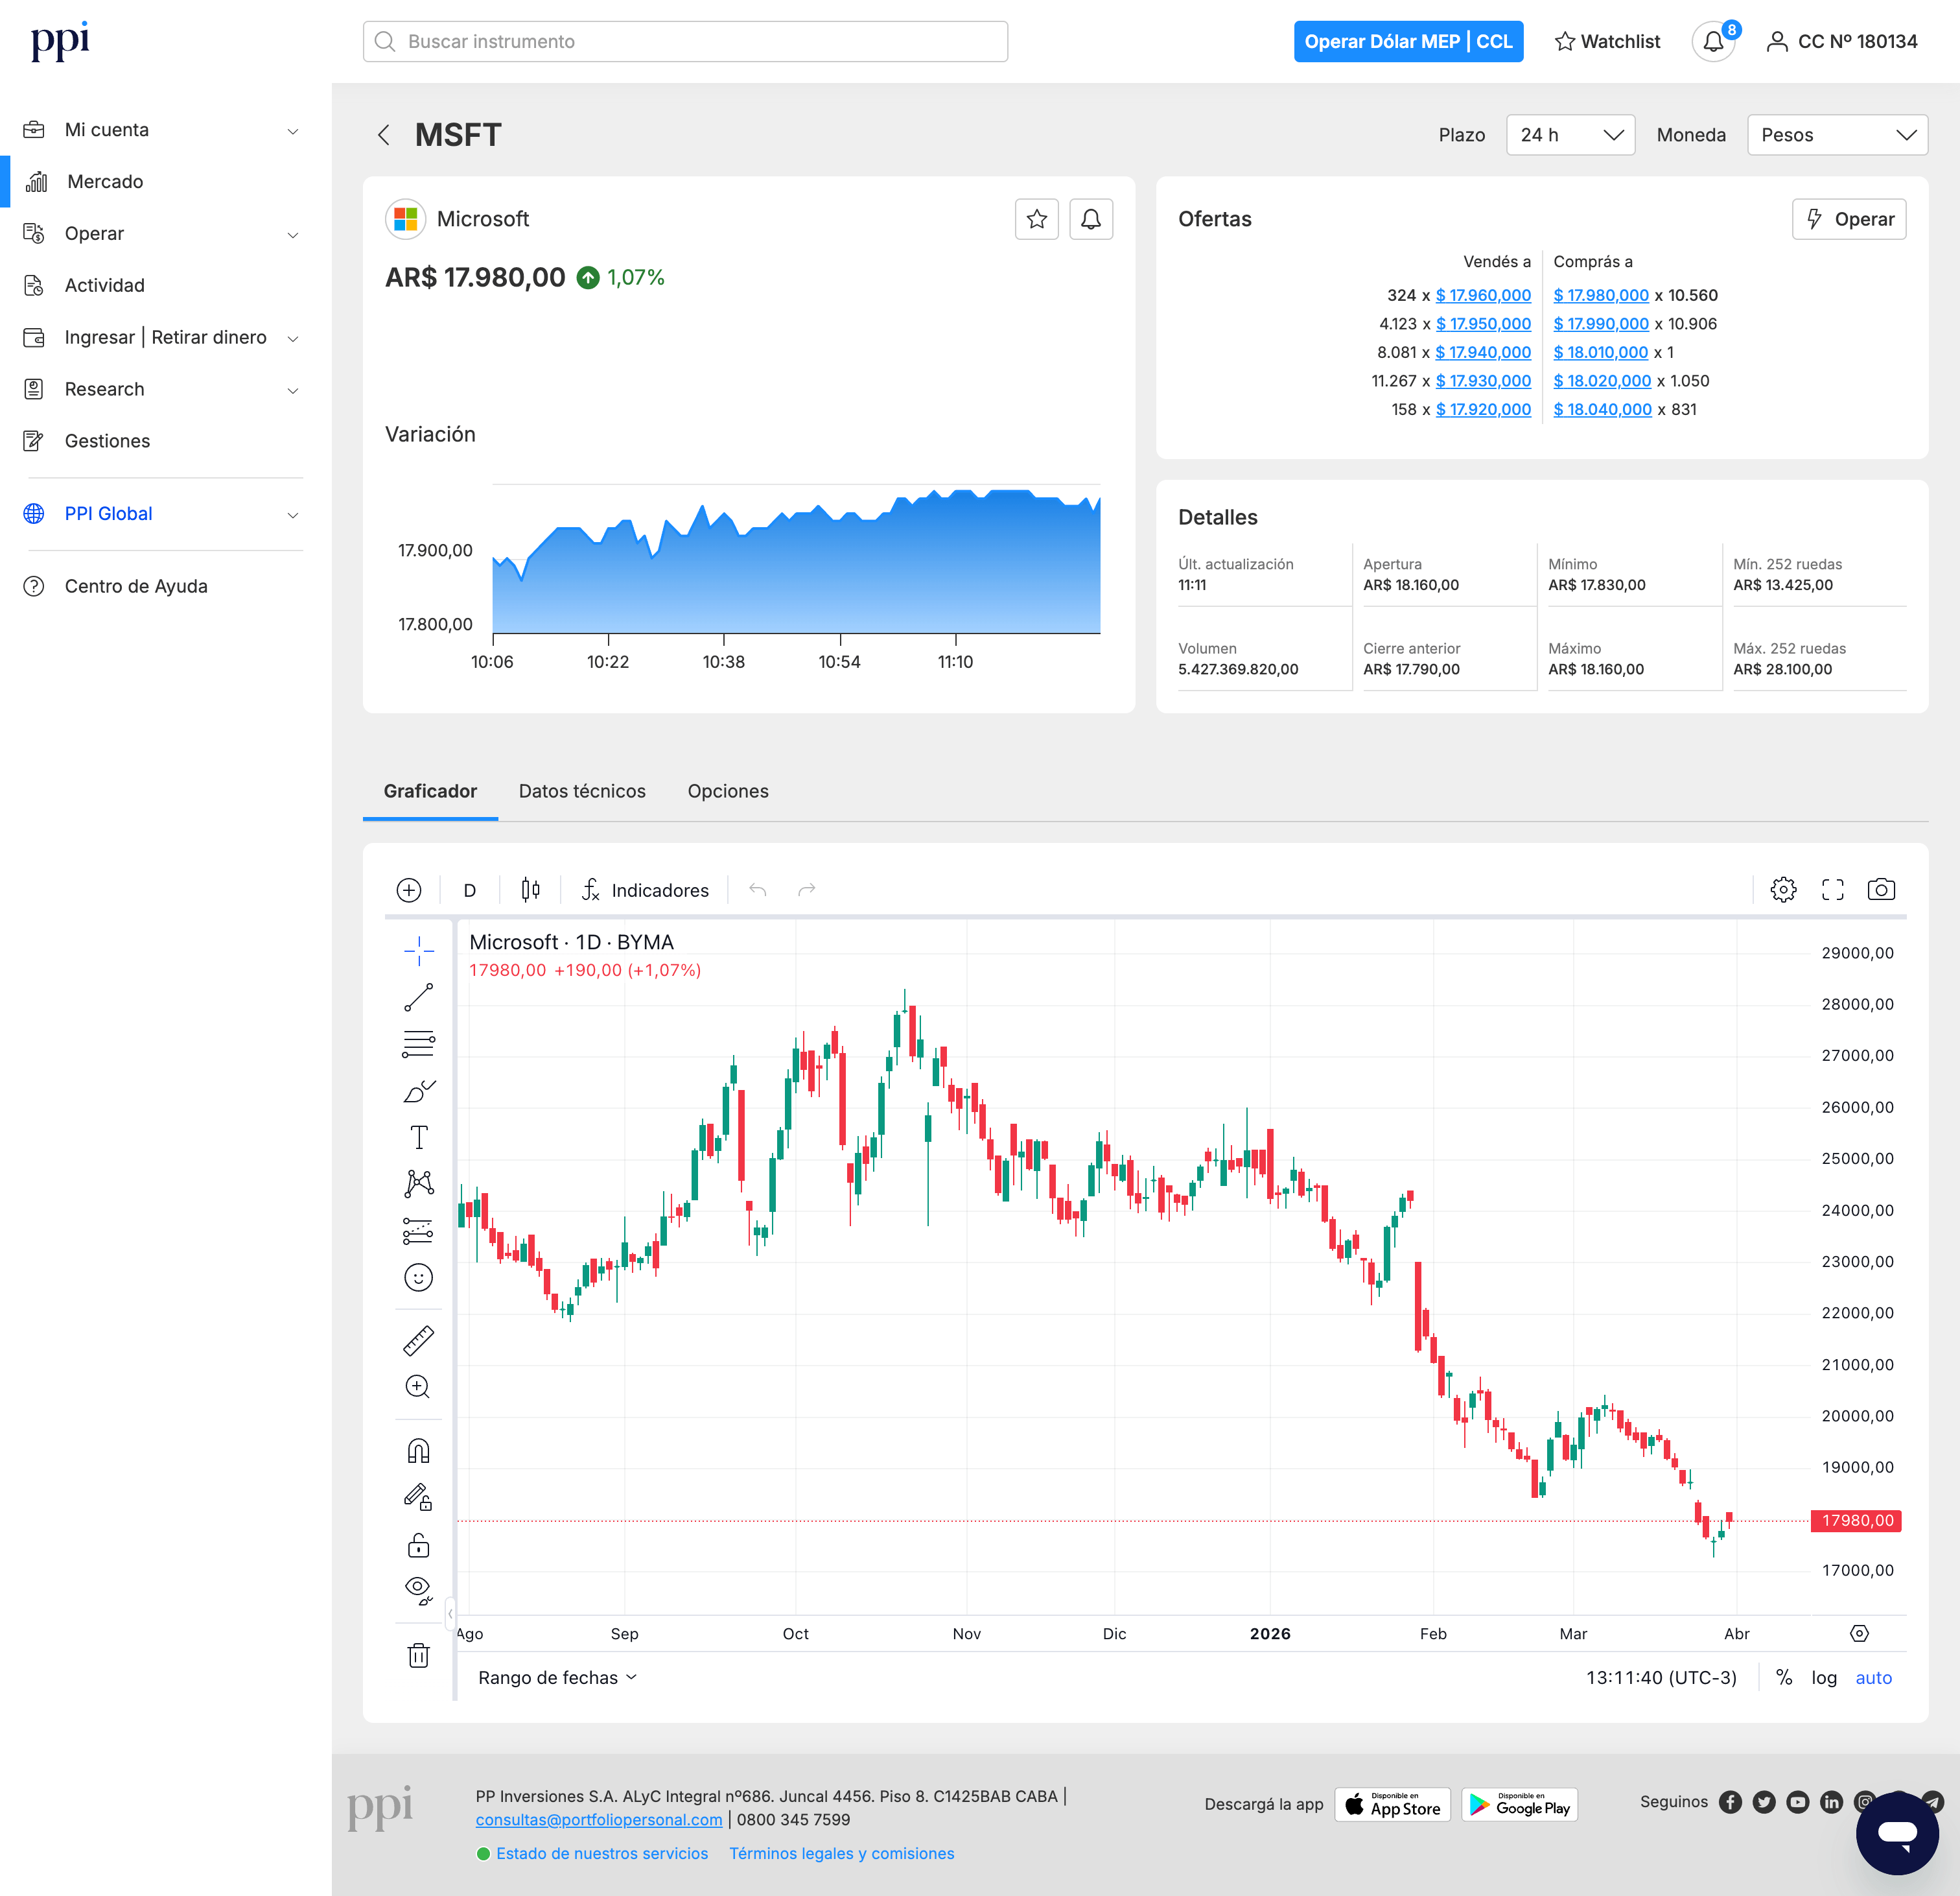Toggle percentage scale on chart

pyautogui.click(x=1783, y=1678)
